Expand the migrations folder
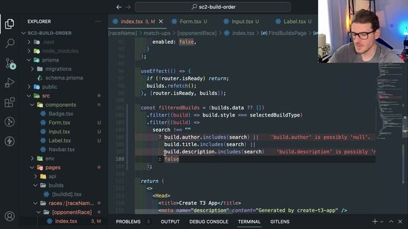This screenshot has width=408, height=229. pos(58,69)
